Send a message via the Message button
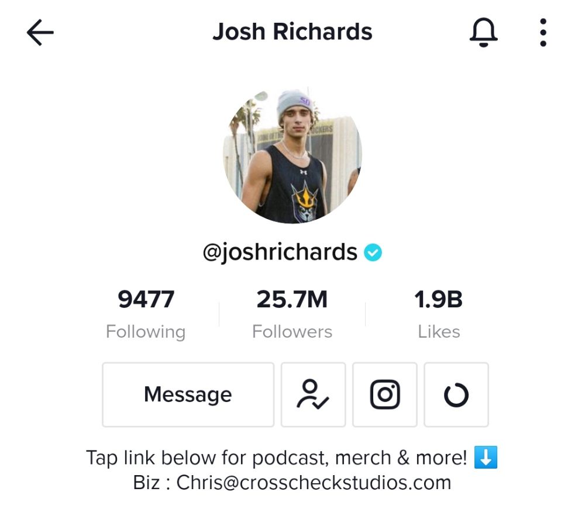The width and height of the screenshot is (585, 509). click(188, 394)
